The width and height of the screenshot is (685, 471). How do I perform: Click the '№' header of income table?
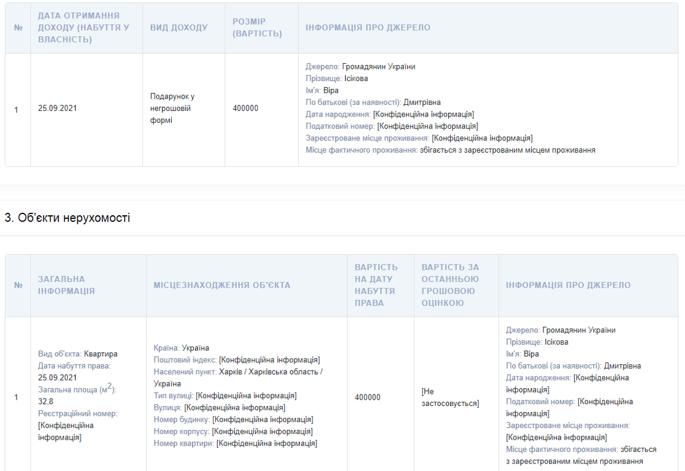tap(18, 28)
